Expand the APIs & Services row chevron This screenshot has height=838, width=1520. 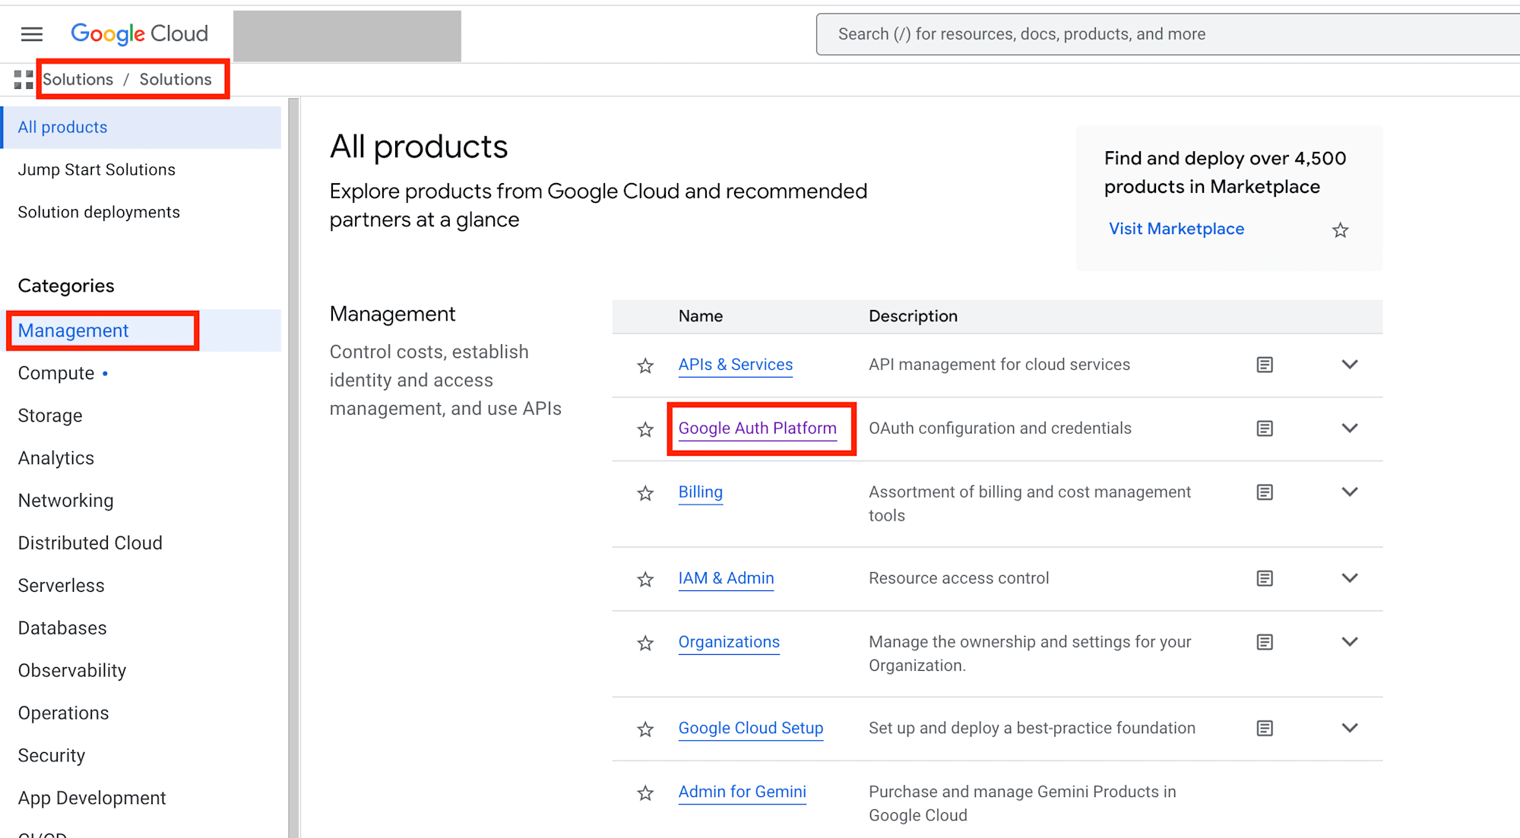pyautogui.click(x=1350, y=365)
